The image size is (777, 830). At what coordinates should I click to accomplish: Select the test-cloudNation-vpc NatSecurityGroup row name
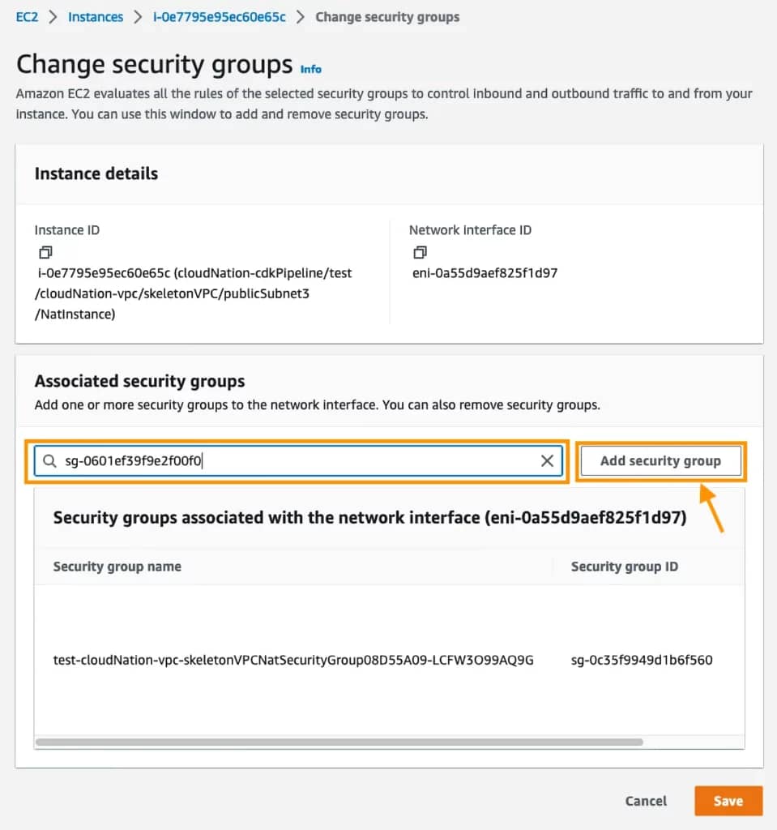point(293,660)
